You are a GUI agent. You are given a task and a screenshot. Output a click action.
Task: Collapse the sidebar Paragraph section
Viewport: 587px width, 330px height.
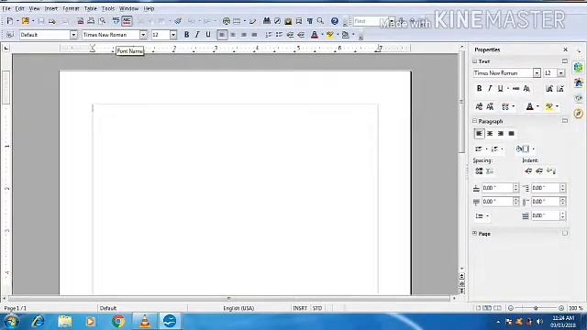point(475,121)
